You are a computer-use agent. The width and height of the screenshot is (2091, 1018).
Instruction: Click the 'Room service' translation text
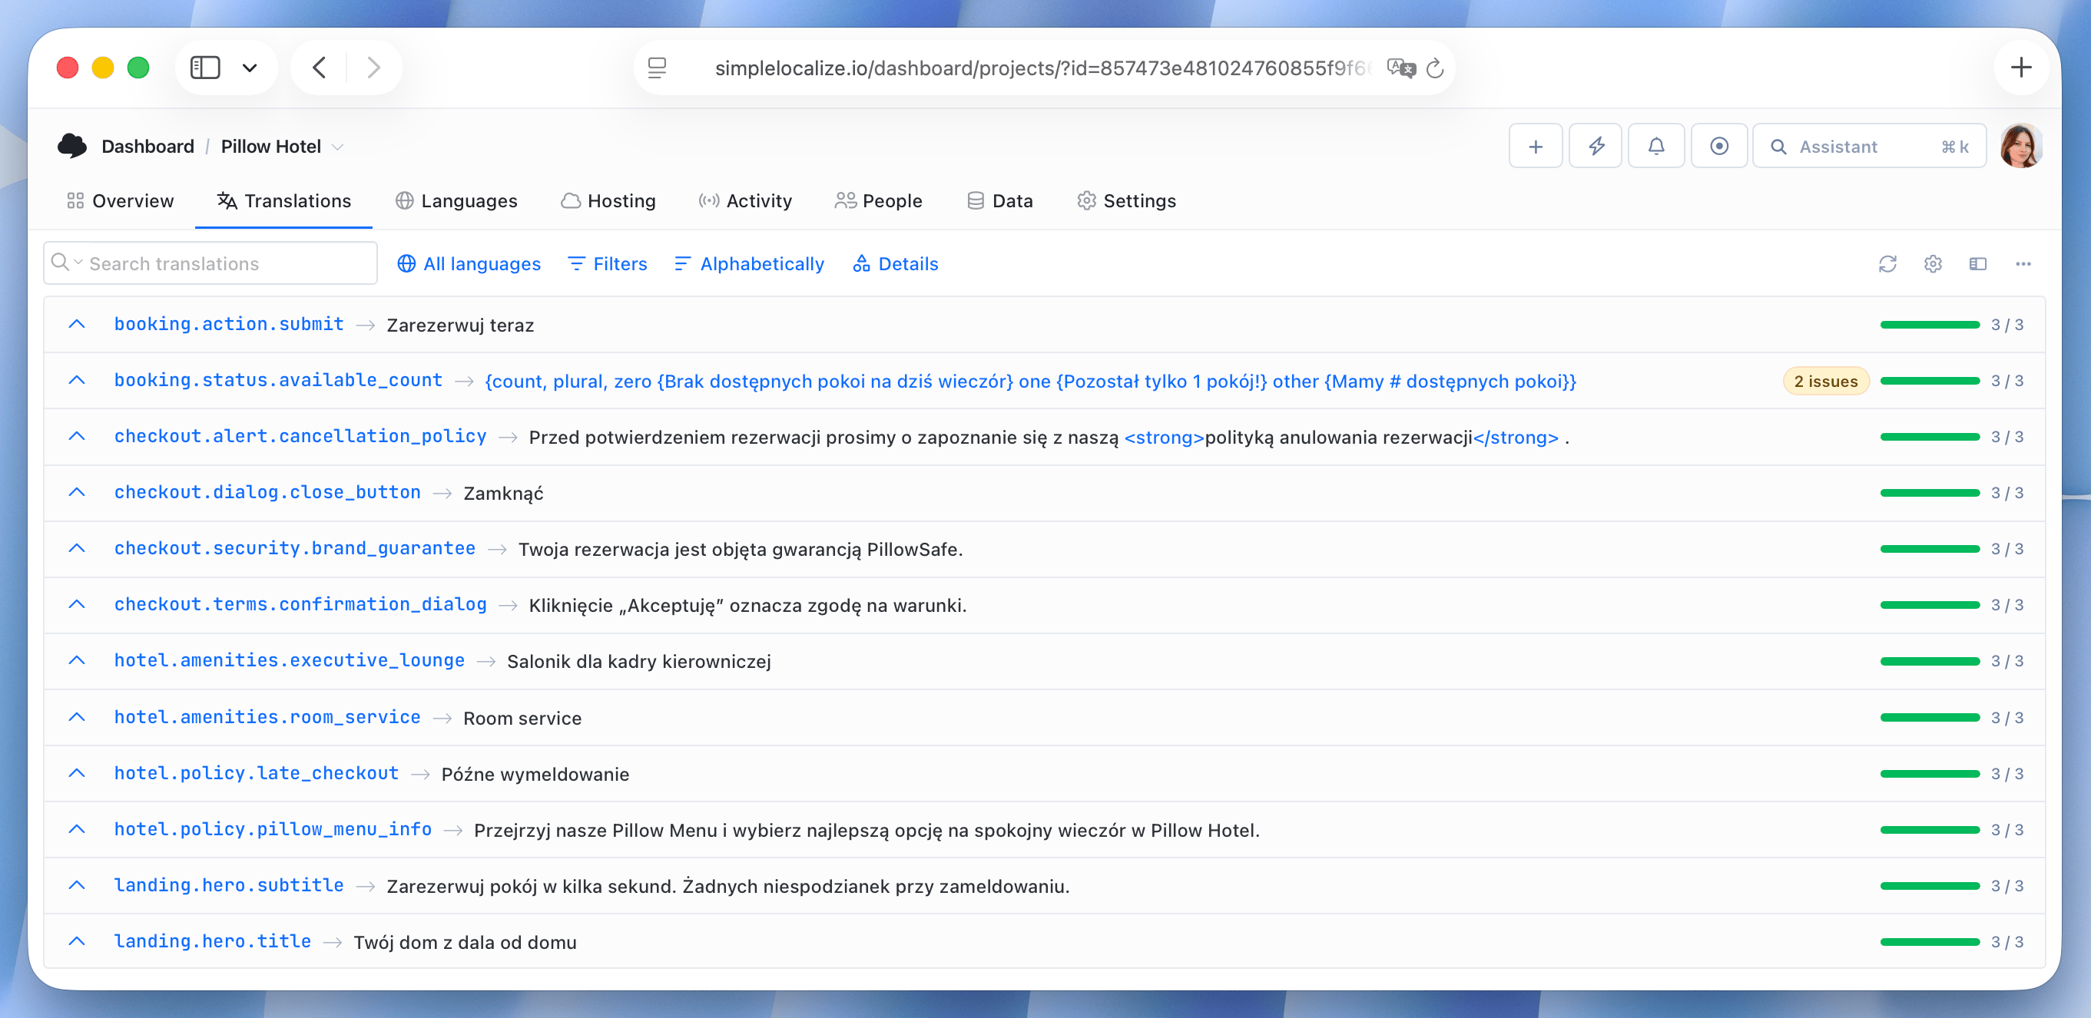(x=522, y=718)
